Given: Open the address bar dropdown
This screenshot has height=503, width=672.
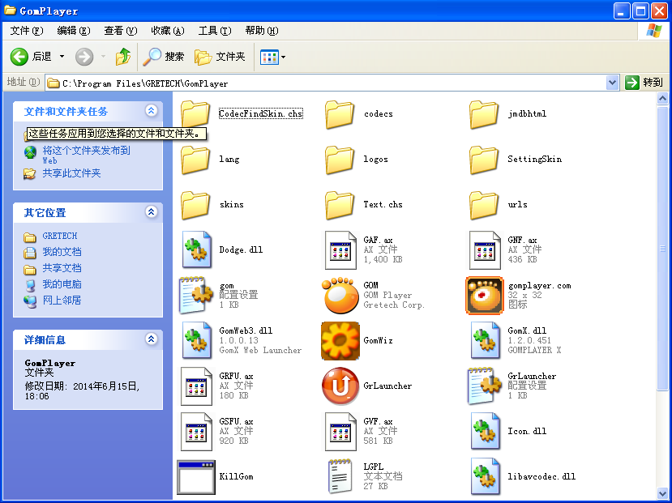Looking at the screenshot, I should click(x=612, y=83).
